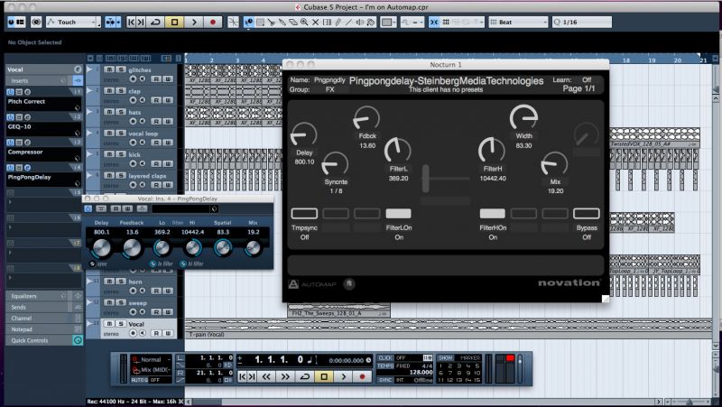Open the Quick Controls section in Inspector
Viewport: 722px width, 407px height.
pos(44,340)
